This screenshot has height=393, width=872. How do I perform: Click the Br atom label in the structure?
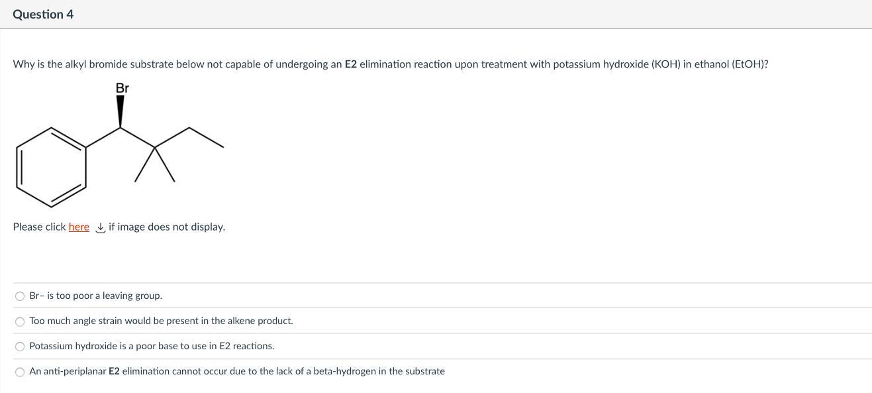(122, 88)
